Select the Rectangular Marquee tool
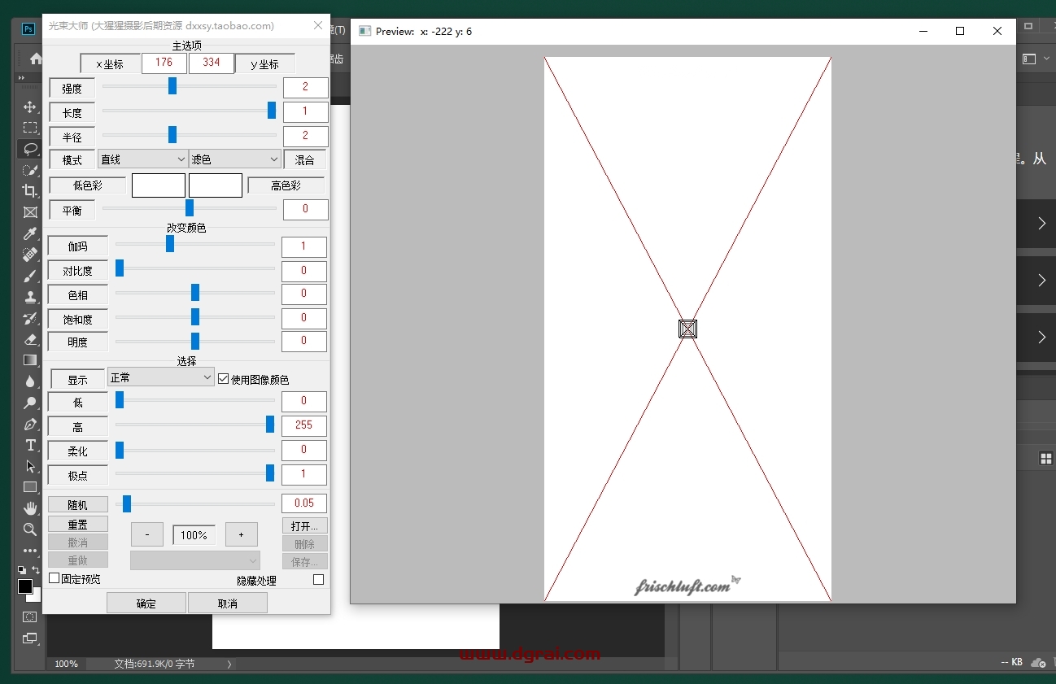This screenshot has width=1056, height=684. (30, 128)
